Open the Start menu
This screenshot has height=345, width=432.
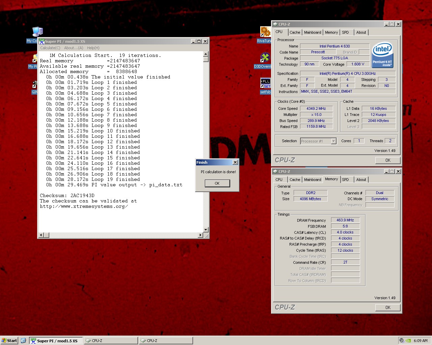pos(9,341)
